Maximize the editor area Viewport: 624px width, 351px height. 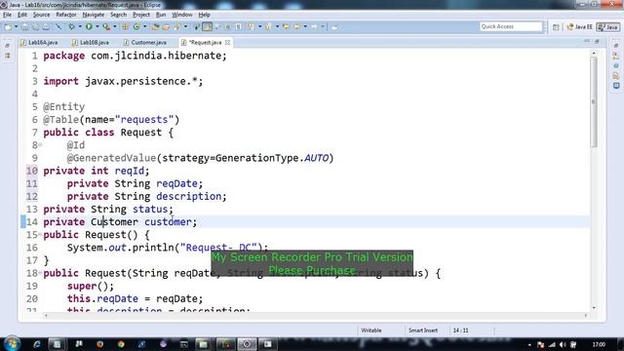(x=597, y=41)
